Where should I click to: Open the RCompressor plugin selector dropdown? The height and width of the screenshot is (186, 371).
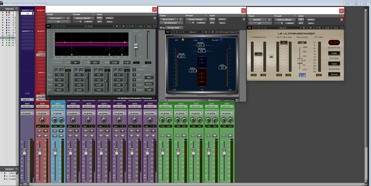pos(171,23)
